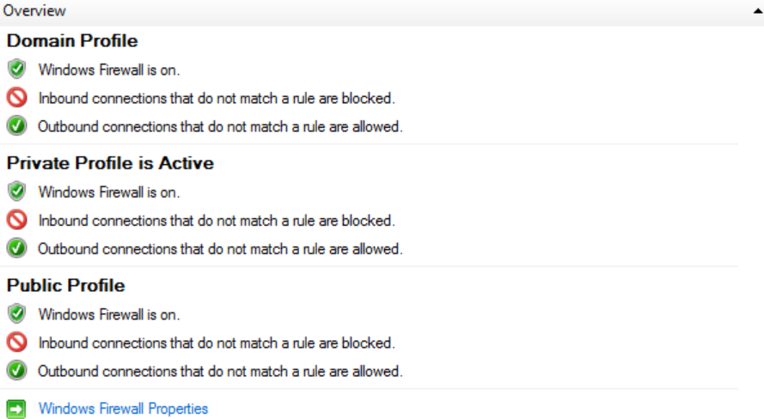This screenshot has height=419, width=764.
Task: Click Domain Profile "Windows Firewall is on" text
Action: 109,70
